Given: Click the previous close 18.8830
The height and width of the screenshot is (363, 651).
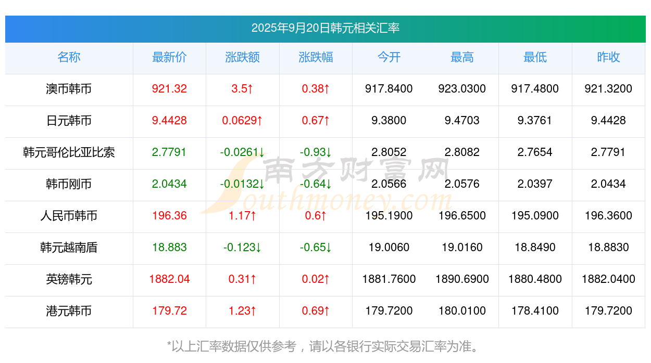Looking at the screenshot, I should pyautogui.click(x=608, y=248).
